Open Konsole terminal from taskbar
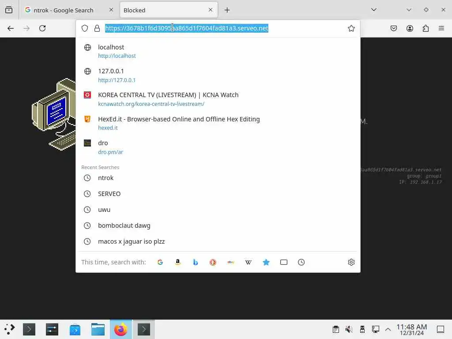Viewport: 452px width, 339px height. [x=29, y=329]
